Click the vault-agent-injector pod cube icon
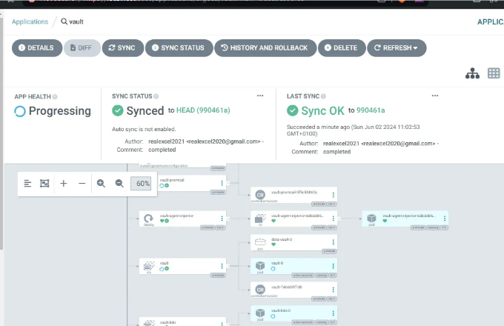 tap(371, 218)
